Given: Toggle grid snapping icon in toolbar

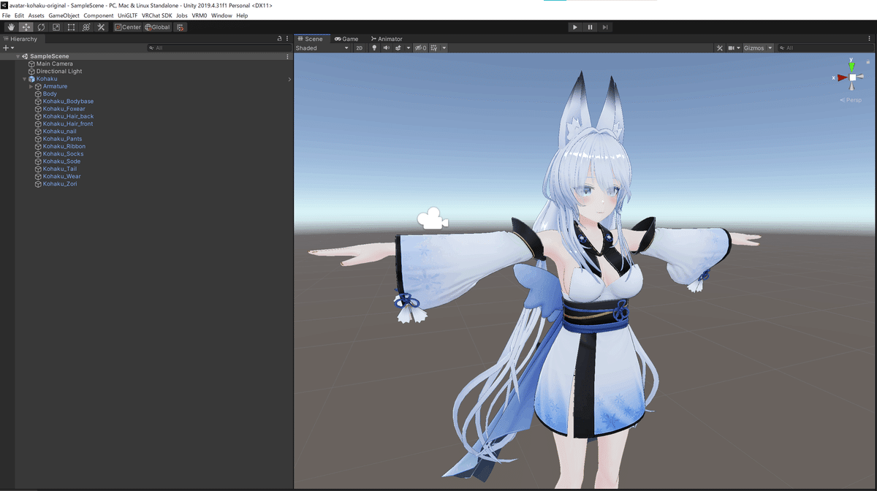Looking at the screenshot, I should 181,27.
